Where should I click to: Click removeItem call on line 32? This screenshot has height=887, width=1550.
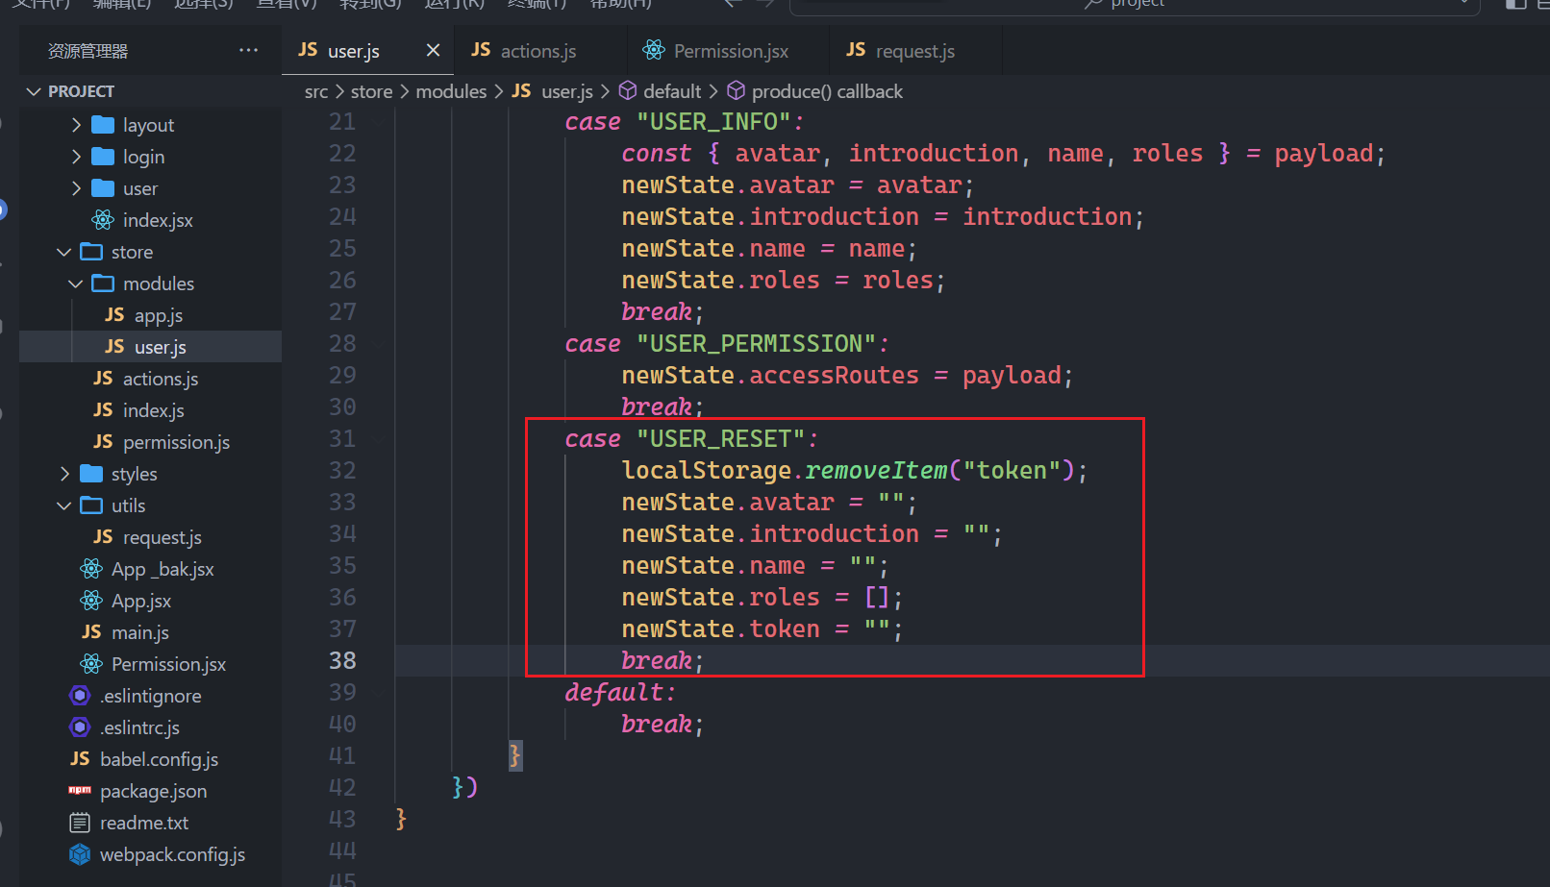click(876, 471)
